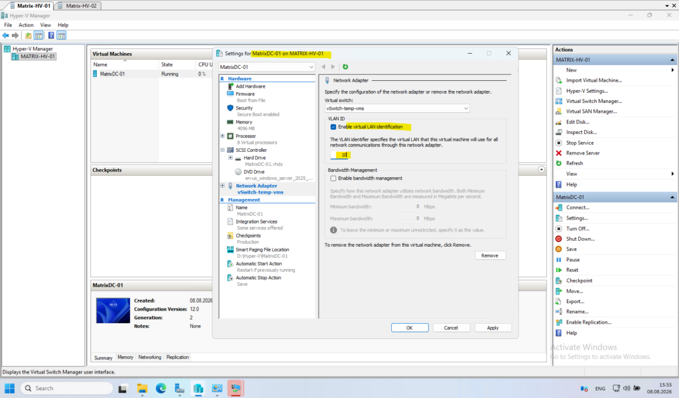Click OK in Settings dialog
Image resolution: width=679 pixels, height=398 pixels.
click(410, 328)
